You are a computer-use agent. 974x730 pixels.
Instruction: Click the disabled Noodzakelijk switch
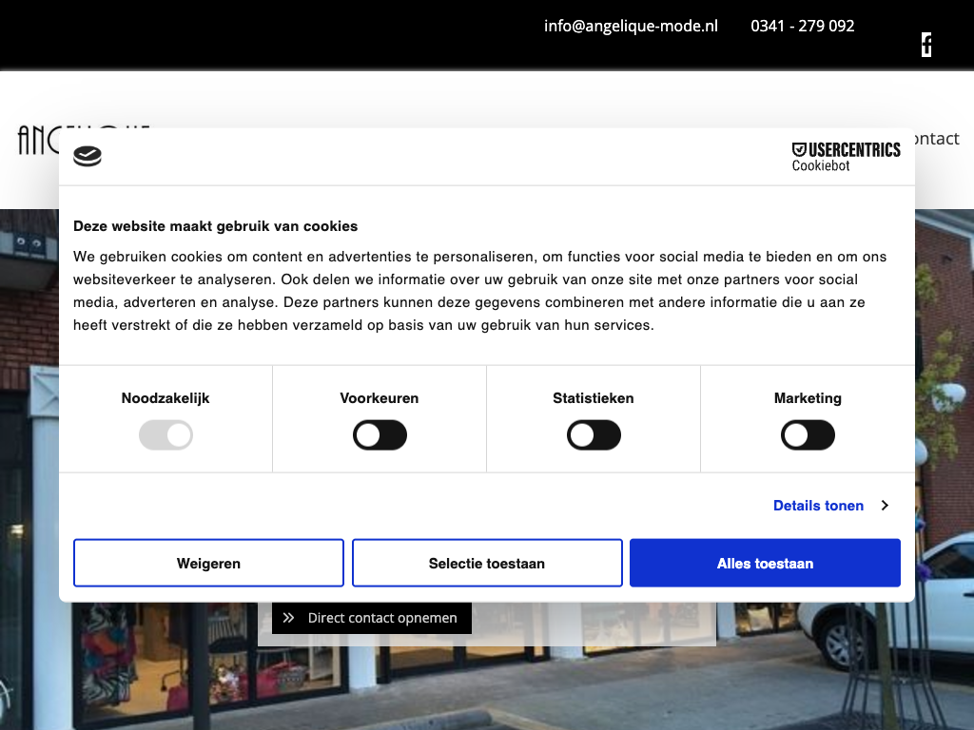pyautogui.click(x=166, y=436)
